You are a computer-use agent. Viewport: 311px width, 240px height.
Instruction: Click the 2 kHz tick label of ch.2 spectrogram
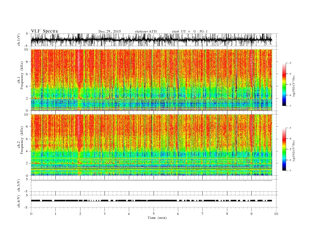(27, 164)
